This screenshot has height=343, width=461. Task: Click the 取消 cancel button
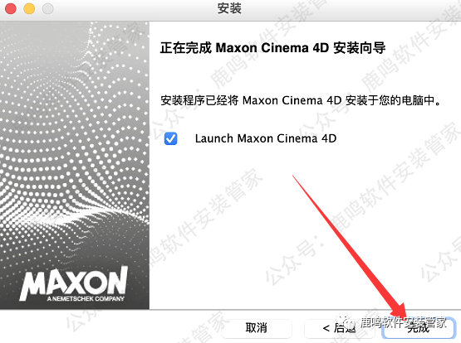coord(257,328)
